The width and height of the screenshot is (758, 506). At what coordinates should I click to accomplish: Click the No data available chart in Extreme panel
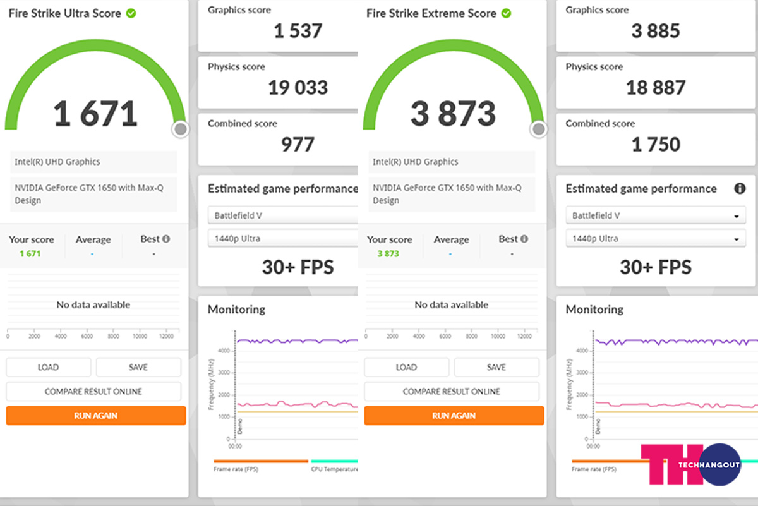(x=452, y=304)
